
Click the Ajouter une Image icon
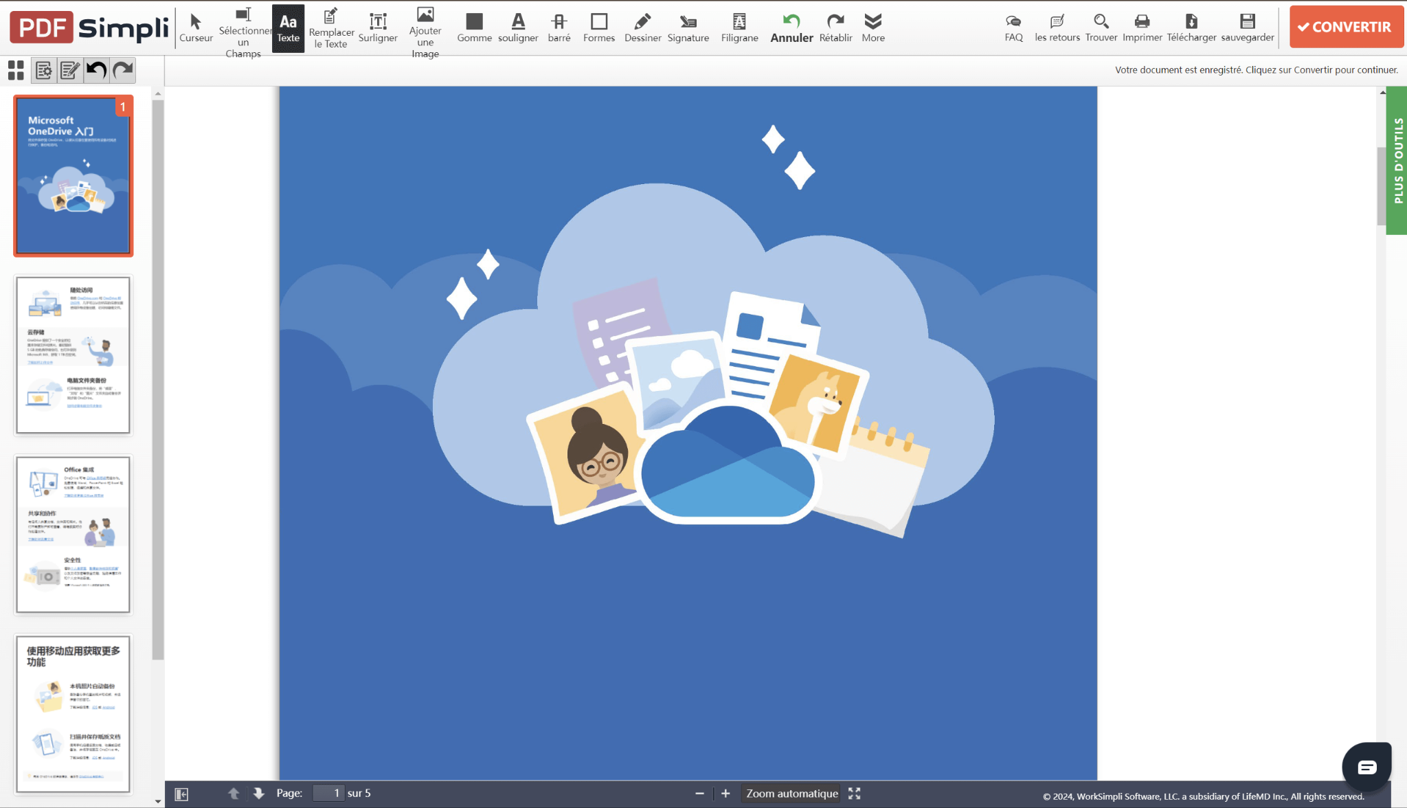click(x=425, y=14)
